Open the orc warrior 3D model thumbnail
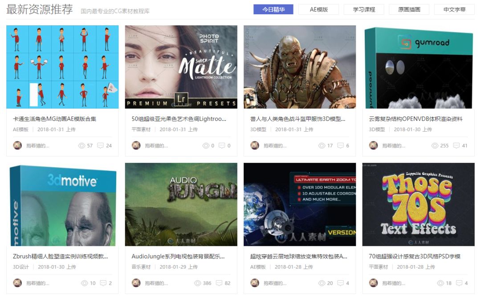Image resolution: width=481 pixels, height=298 pixels. click(300, 67)
